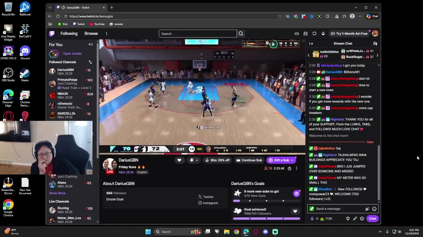This screenshot has height=237, width=423.
Task: Open the sparkle power-ups icon in chat
Action: pyautogui.click(x=367, y=209)
